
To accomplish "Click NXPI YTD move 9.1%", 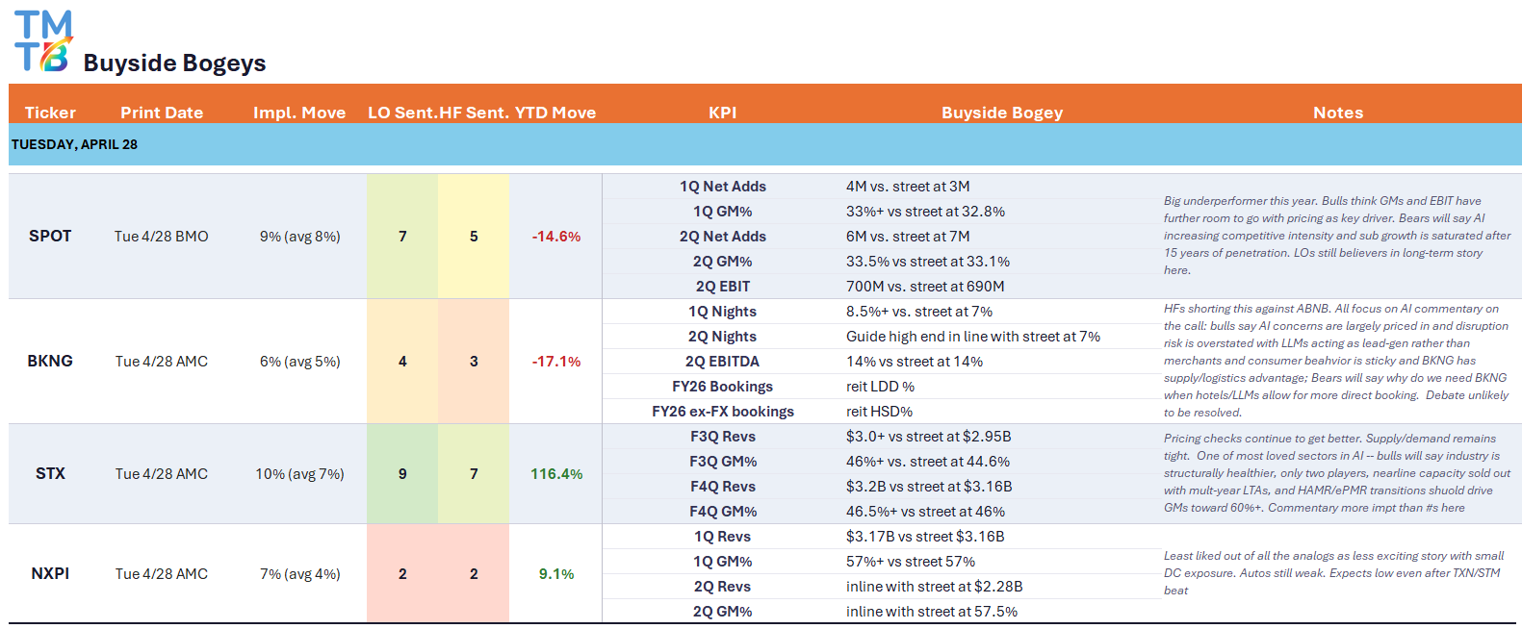I will [x=556, y=573].
